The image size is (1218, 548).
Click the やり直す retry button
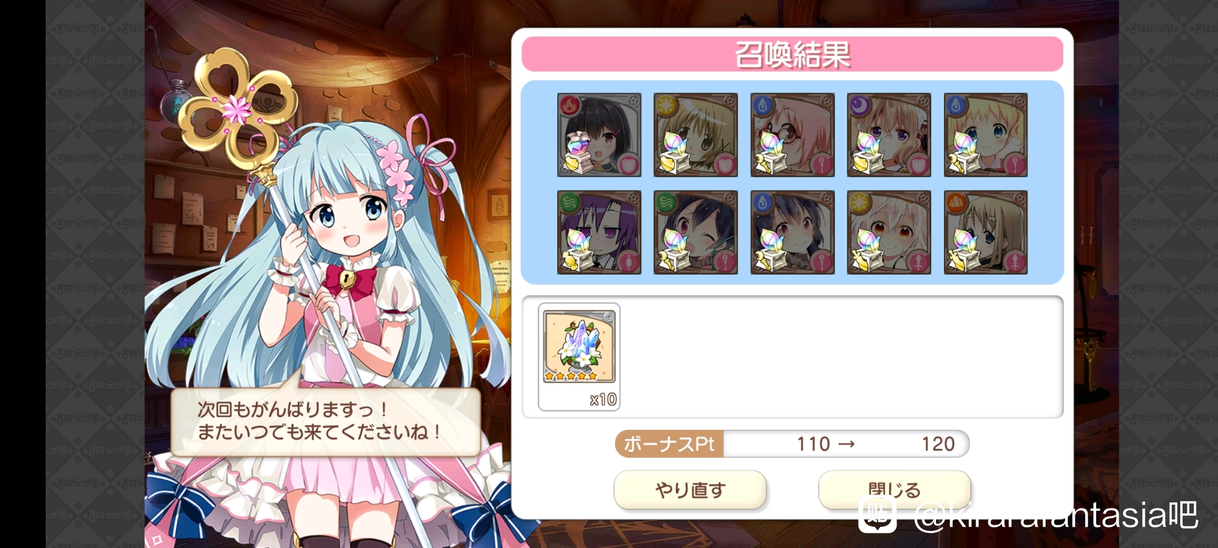tap(690, 490)
